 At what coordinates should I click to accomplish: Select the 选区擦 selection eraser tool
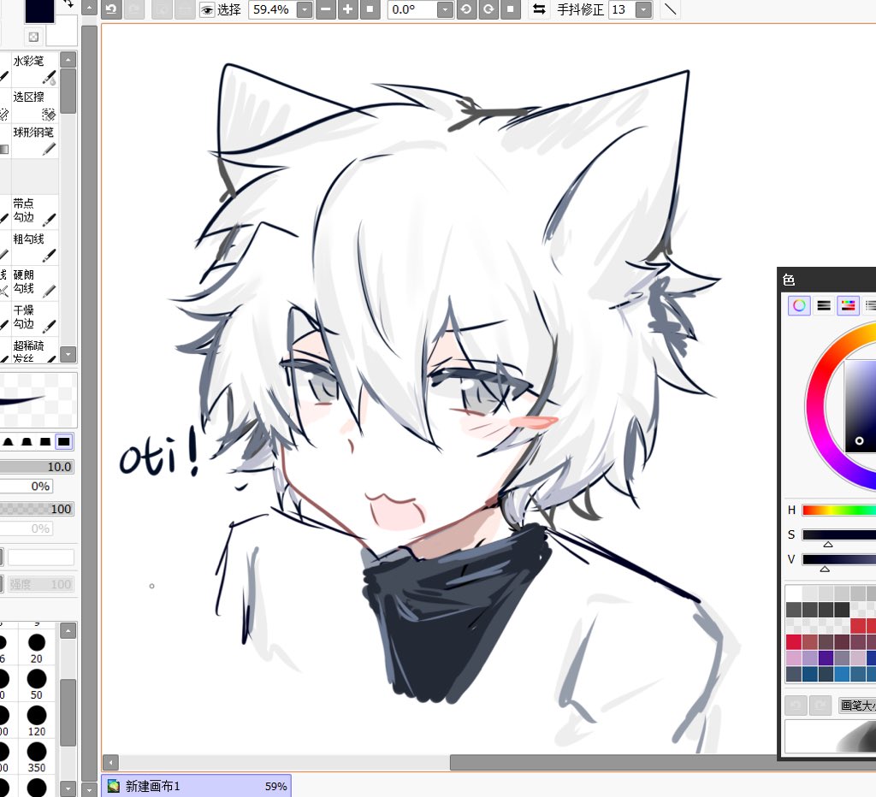(34, 105)
